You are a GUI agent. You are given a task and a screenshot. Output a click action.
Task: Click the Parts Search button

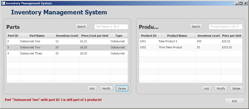click(x=81, y=27)
